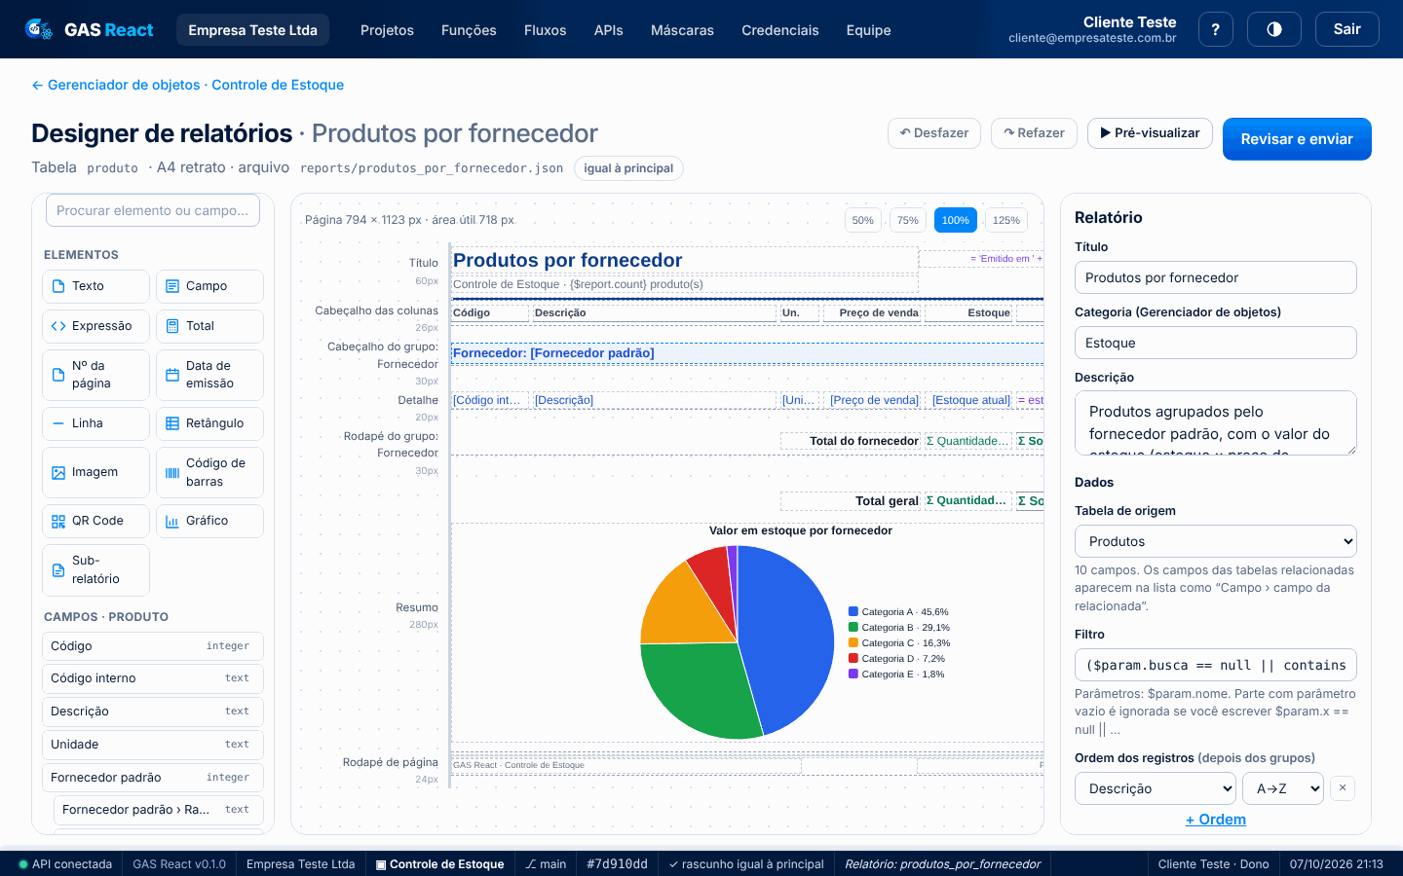Click the green Categoria B legend swatch
1403x876 pixels.
pyautogui.click(x=853, y=628)
